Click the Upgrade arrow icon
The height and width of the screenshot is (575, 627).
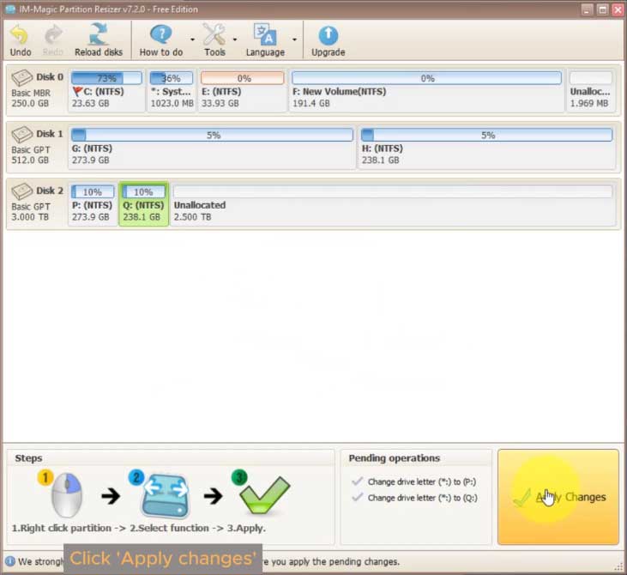tap(328, 35)
